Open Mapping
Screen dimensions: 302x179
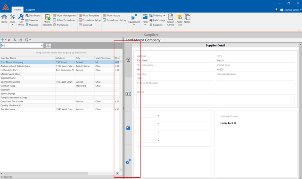point(32,25)
